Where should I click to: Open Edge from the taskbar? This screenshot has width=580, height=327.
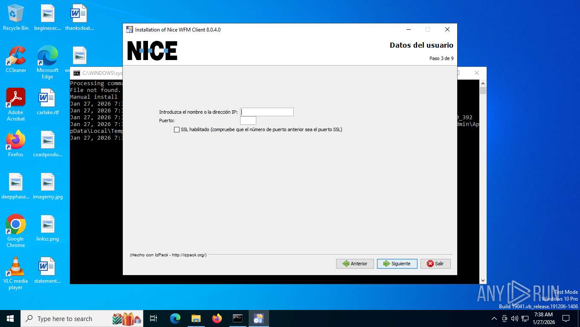click(175, 318)
